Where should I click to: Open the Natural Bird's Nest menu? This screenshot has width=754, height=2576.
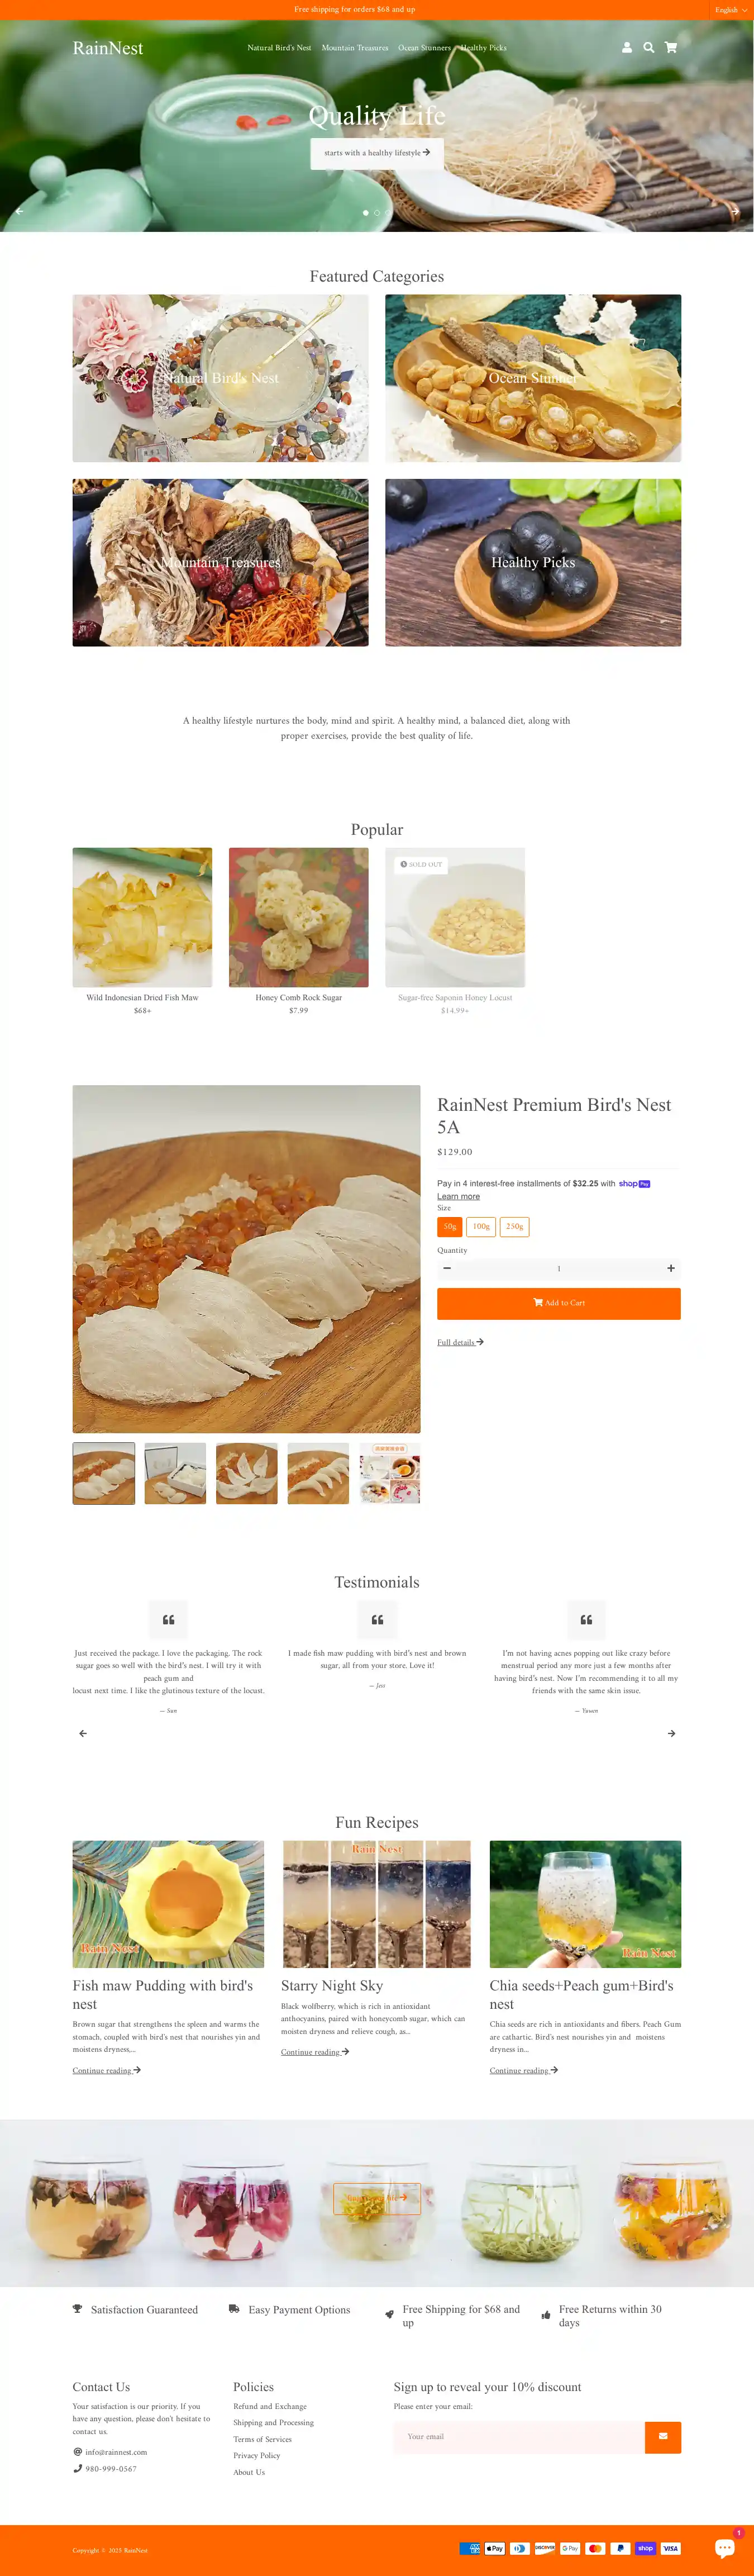tap(279, 48)
